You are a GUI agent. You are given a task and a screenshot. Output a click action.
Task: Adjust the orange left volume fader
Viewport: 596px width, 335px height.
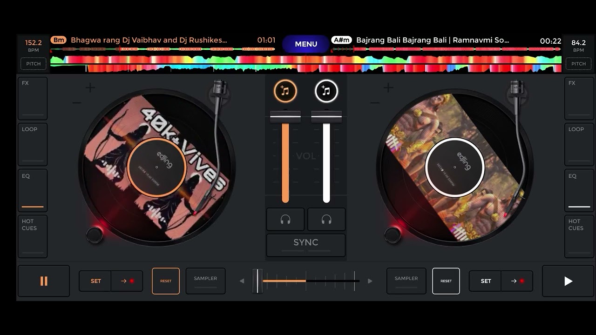pyautogui.click(x=285, y=117)
